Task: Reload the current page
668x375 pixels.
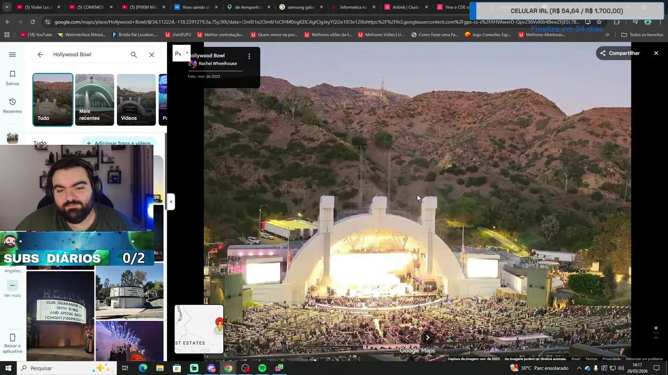Action: (x=32, y=22)
